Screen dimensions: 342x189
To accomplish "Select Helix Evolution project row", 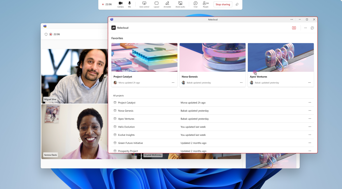I will point(212,127).
